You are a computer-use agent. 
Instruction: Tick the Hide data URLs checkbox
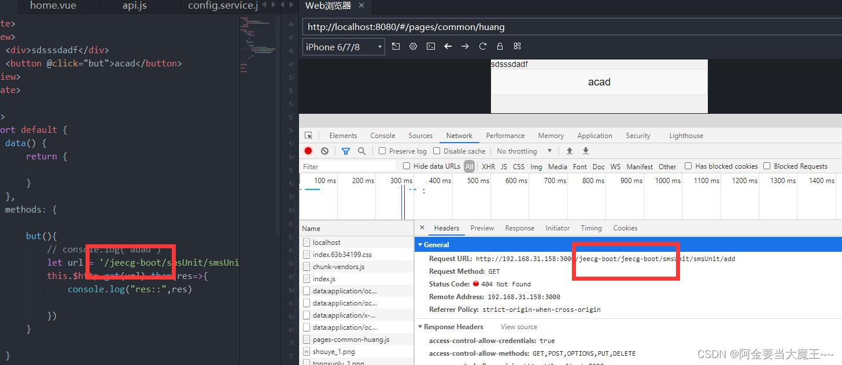coord(407,166)
